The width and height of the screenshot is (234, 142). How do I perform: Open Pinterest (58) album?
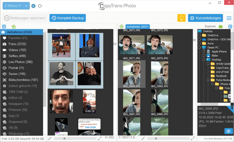click(22, 110)
